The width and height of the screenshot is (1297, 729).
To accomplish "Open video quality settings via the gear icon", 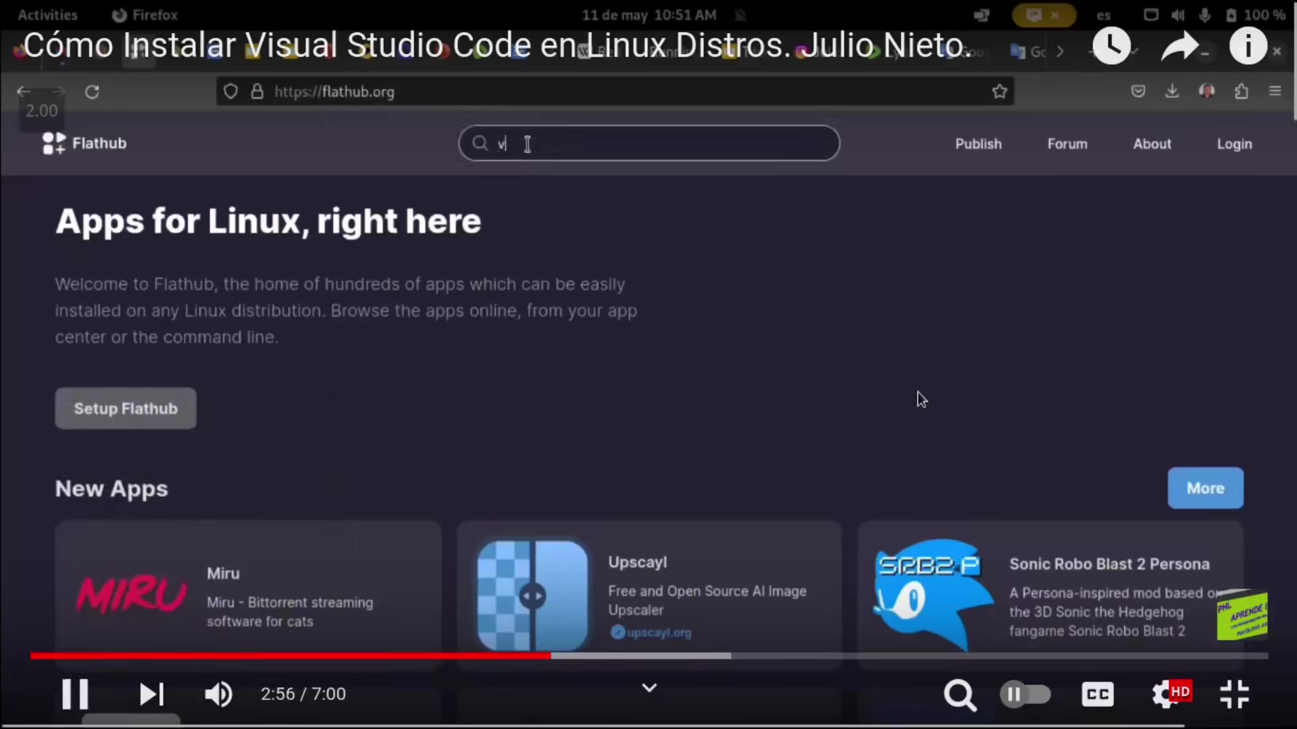I will 1164,695.
